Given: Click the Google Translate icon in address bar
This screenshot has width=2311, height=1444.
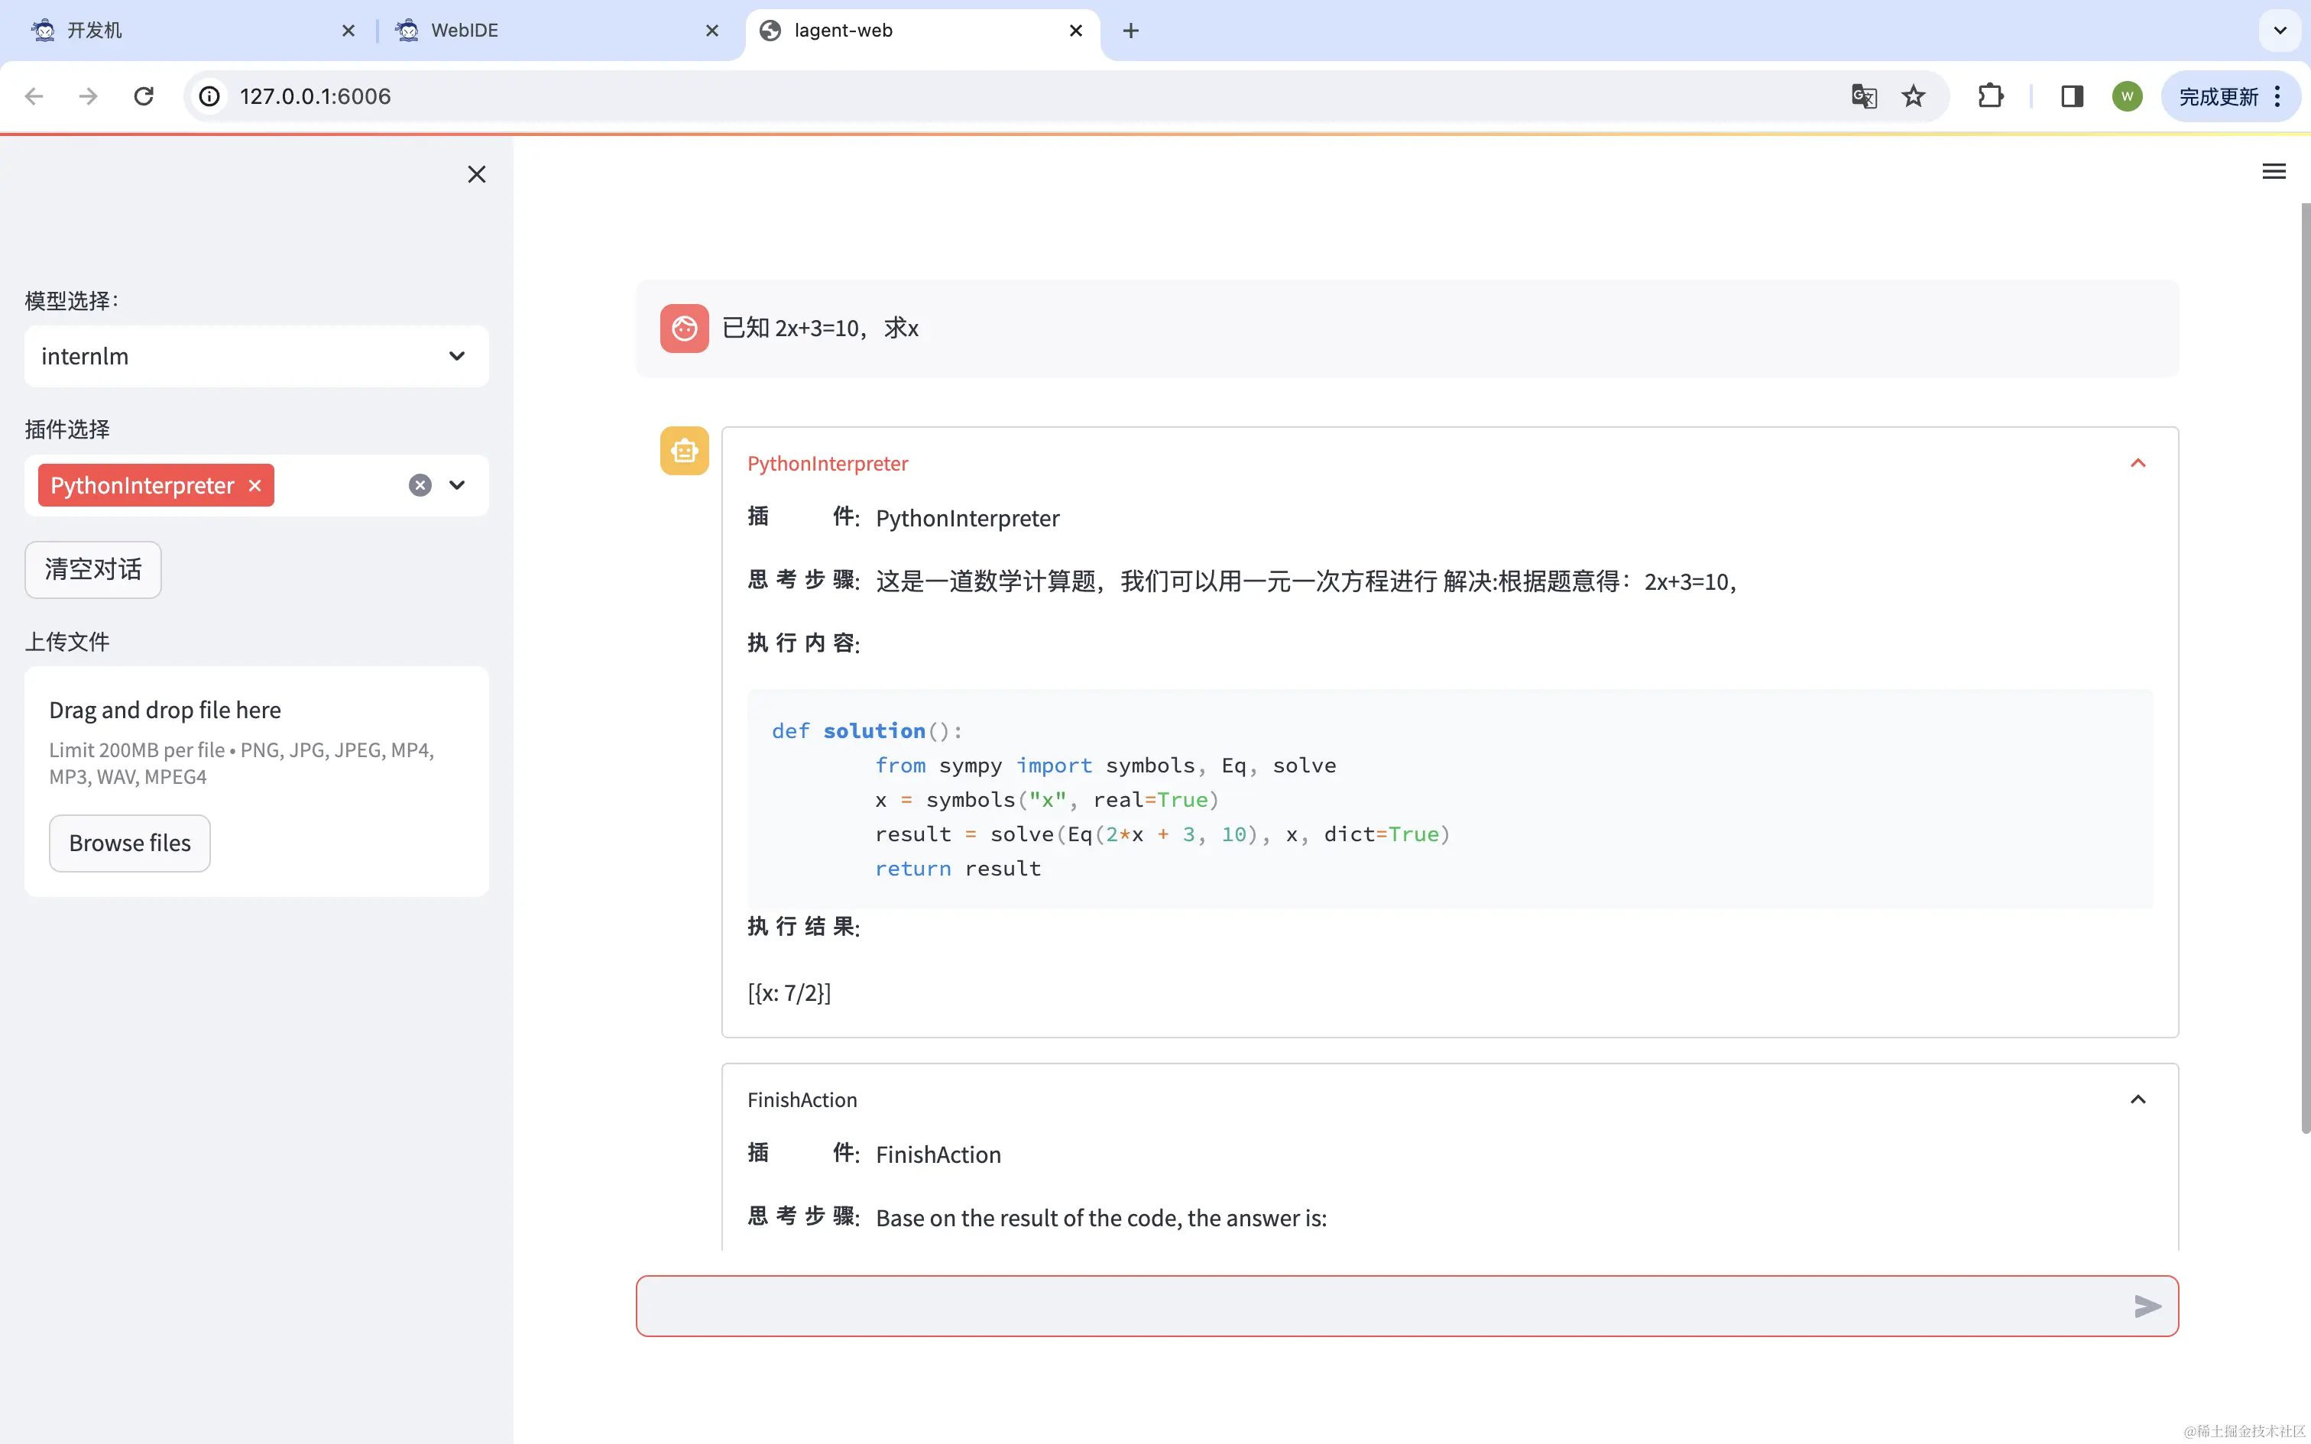Looking at the screenshot, I should pyautogui.click(x=1863, y=96).
